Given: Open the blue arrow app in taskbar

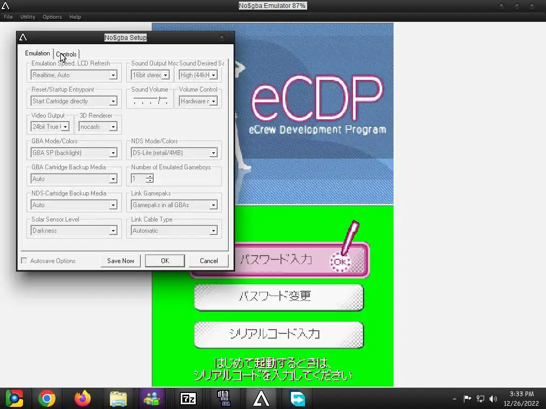Looking at the screenshot, I should click(x=298, y=398).
